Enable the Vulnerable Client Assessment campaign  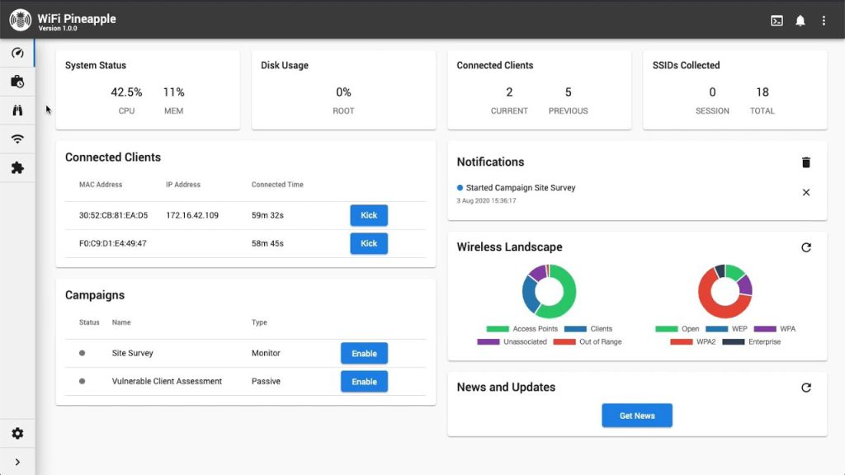pyautogui.click(x=364, y=382)
